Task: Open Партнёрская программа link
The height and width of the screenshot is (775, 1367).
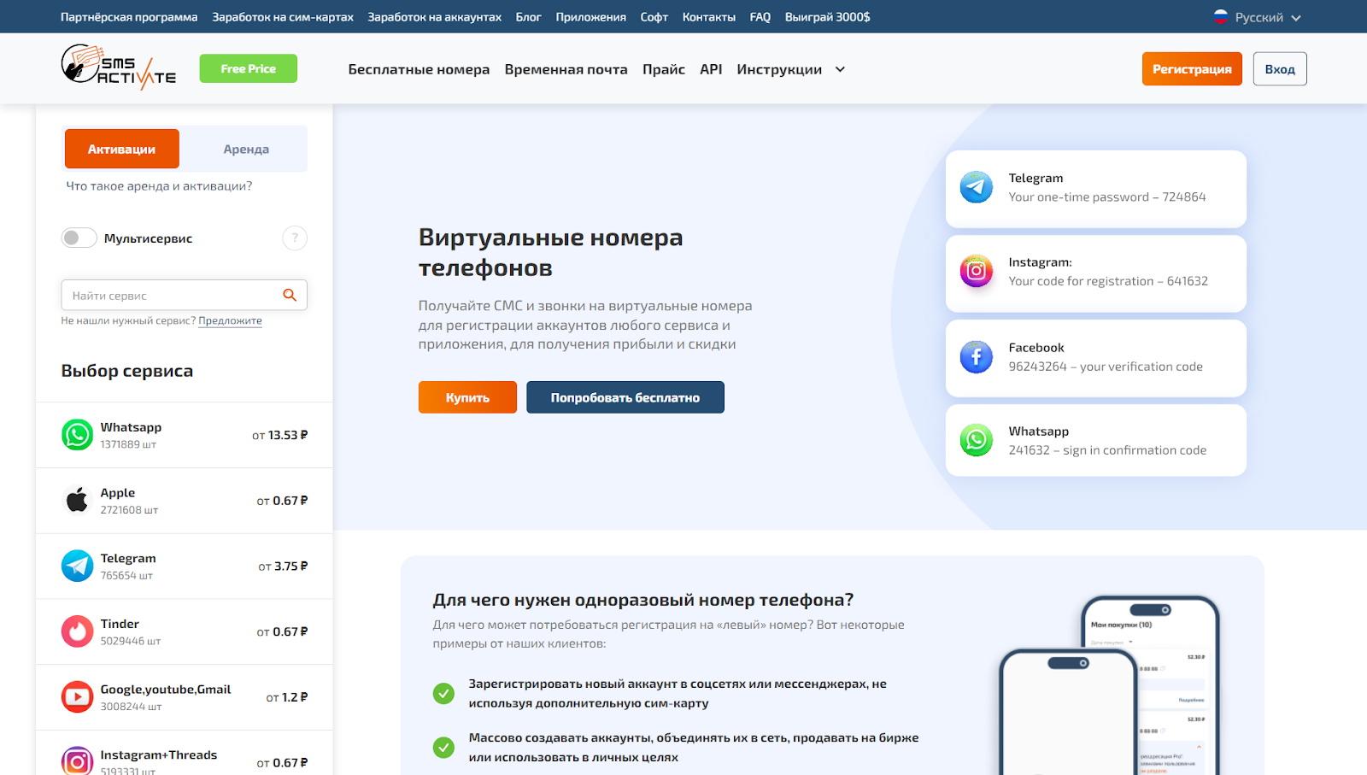Action: (129, 17)
